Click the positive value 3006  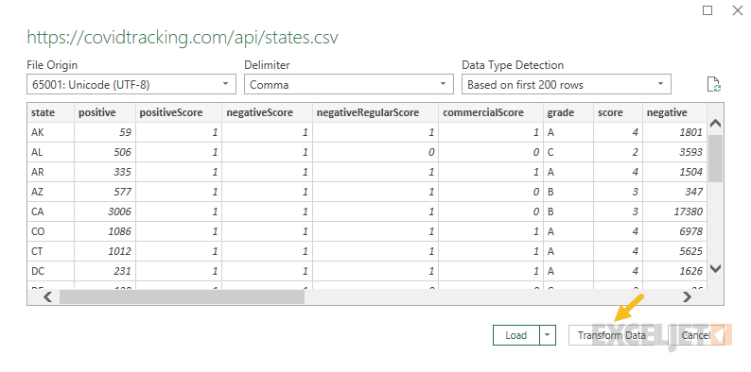click(x=105, y=211)
